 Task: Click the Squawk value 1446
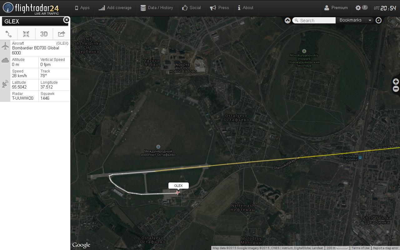[x=45, y=98]
